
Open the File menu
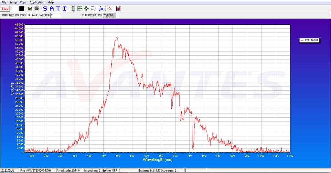[4, 2]
